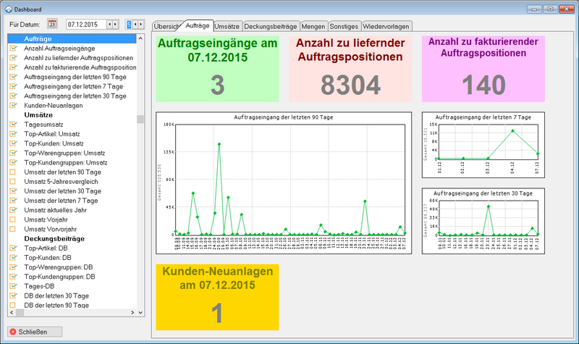
Task: Decrease the number field value with left arrow
Action: tap(135, 24)
